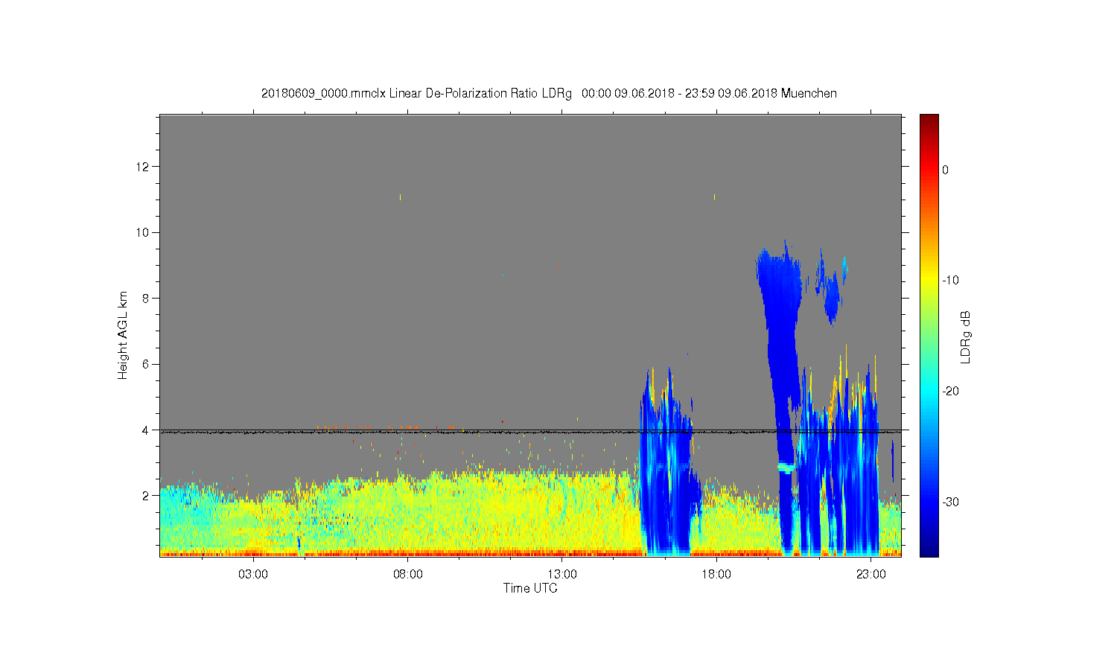Click the tall blue cloud column near 9 km
1117x670 pixels.
[780, 357]
